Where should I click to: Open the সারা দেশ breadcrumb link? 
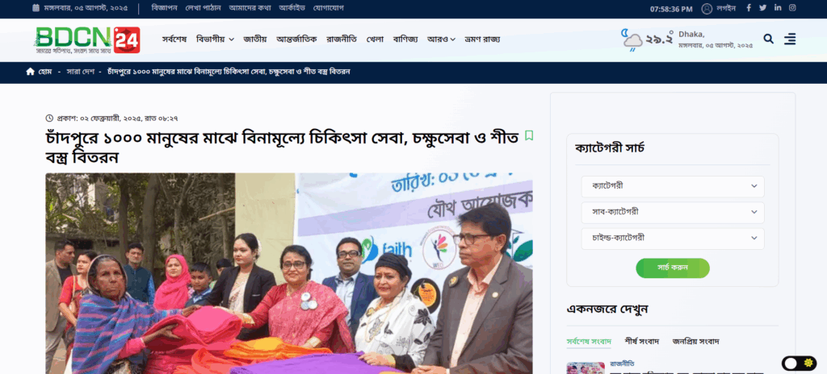(x=80, y=72)
